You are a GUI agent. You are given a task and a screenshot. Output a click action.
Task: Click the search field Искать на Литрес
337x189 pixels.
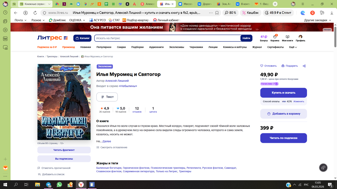pyautogui.click(x=167, y=38)
